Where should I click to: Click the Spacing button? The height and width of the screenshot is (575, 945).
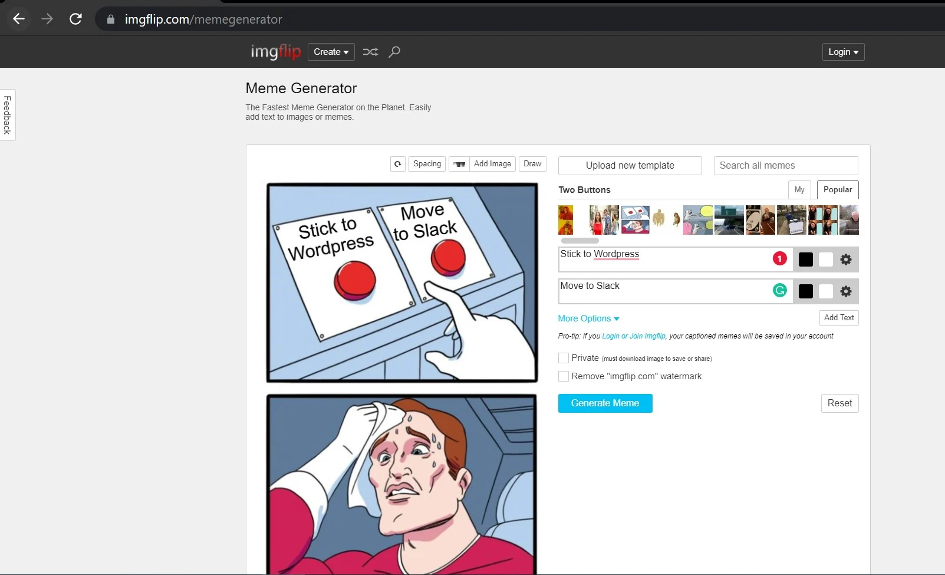point(427,164)
